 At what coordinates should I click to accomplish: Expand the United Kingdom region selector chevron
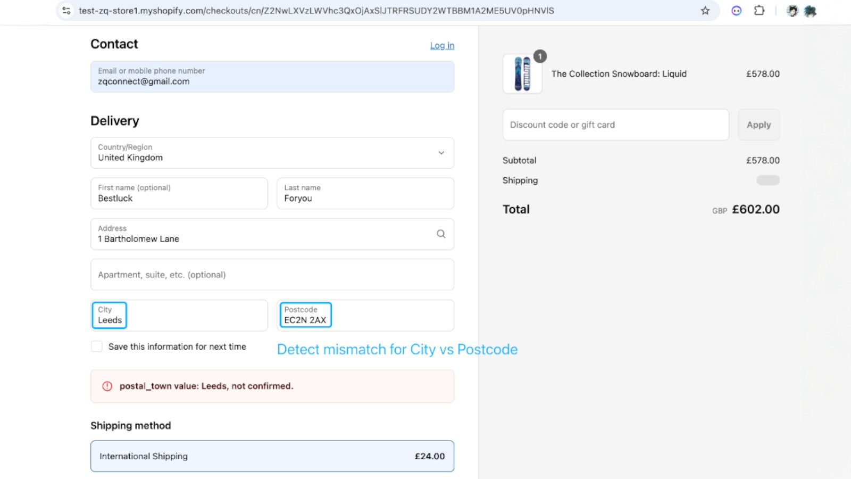pos(441,153)
